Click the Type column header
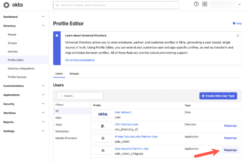 pos(187,105)
